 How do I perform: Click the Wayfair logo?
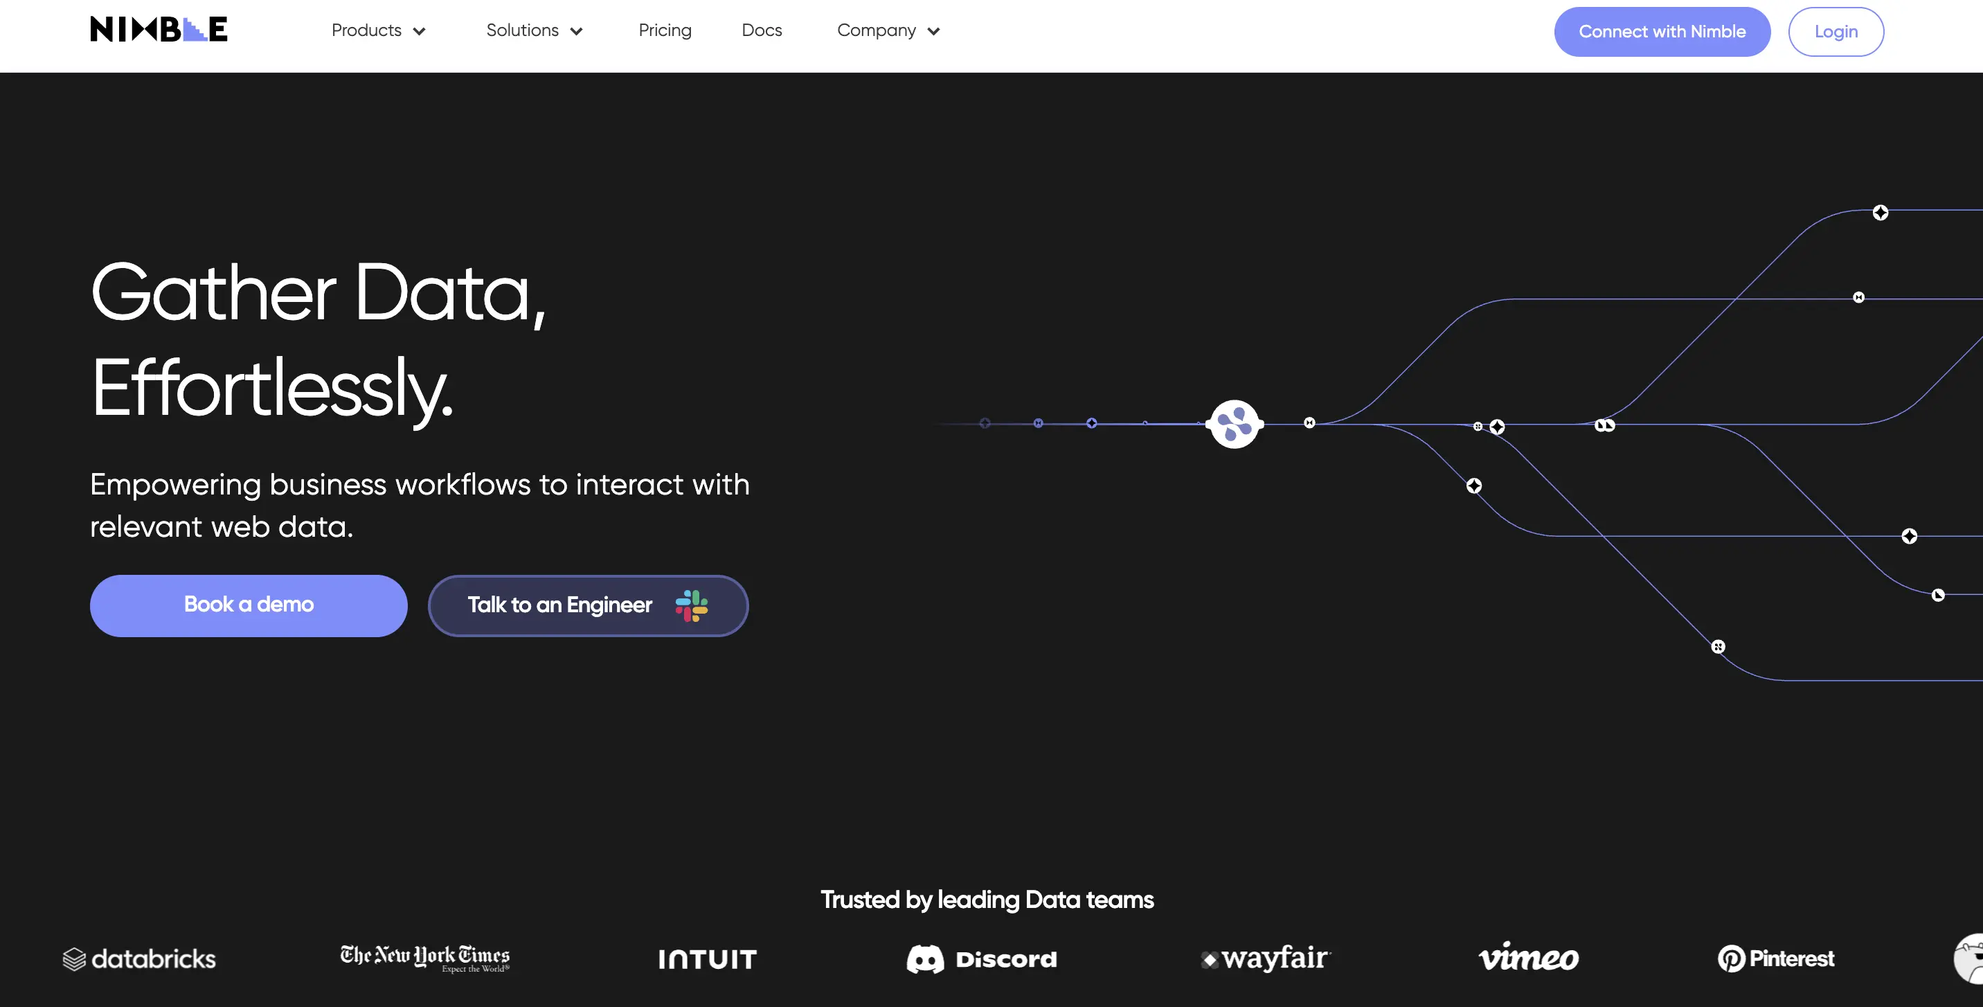[1264, 959]
